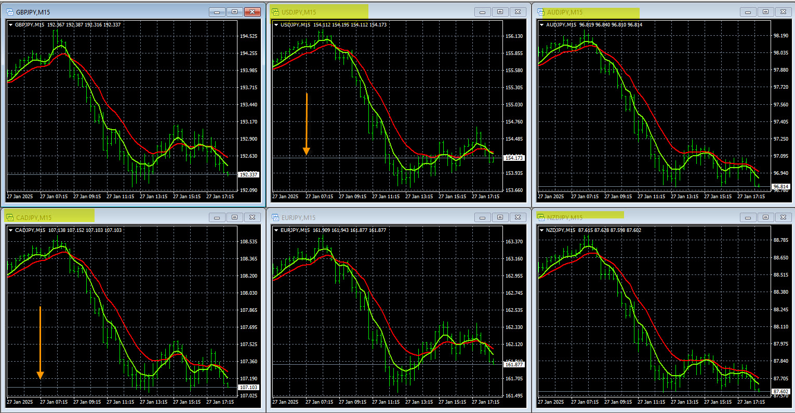Click the EURJPY chart window icon
The height and width of the screenshot is (413, 795).
point(275,217)
